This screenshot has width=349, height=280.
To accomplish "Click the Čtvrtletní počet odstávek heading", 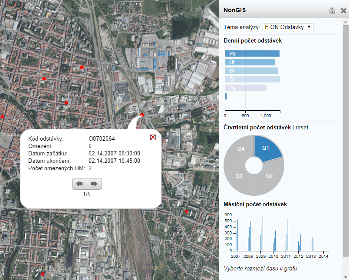I will (x=257, y=128).
